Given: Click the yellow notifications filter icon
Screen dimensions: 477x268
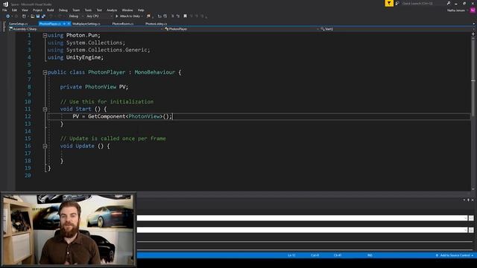Looking at the screenshot, I should [389, 3].
